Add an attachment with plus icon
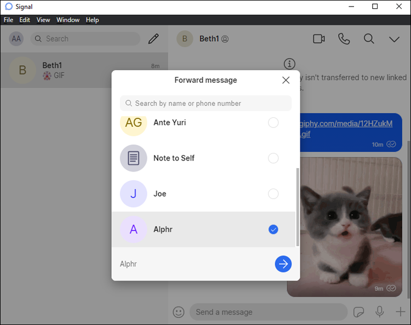Viewport: 411px width, 325px height. click(400, 312)
